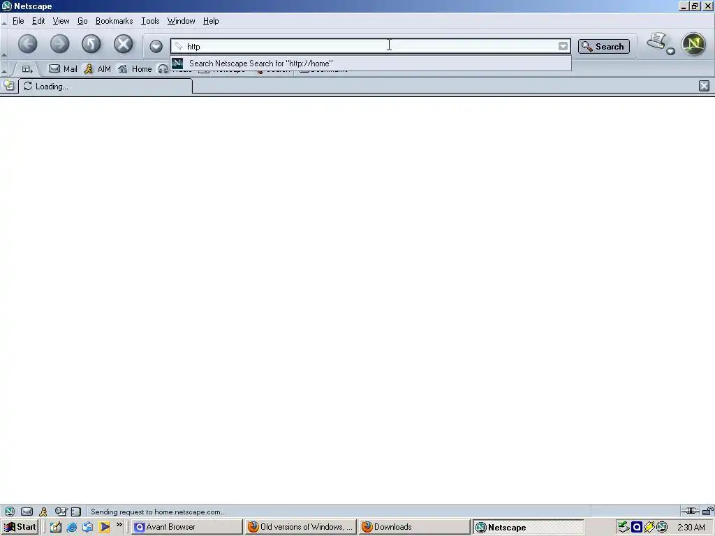
Task: Click the Radio headphones icon
Action: click(163, 69)
